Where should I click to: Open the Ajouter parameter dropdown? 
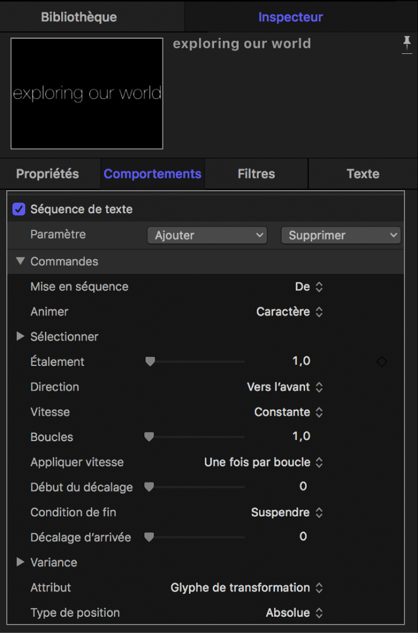pyautogui.click(x=207, y=236)
